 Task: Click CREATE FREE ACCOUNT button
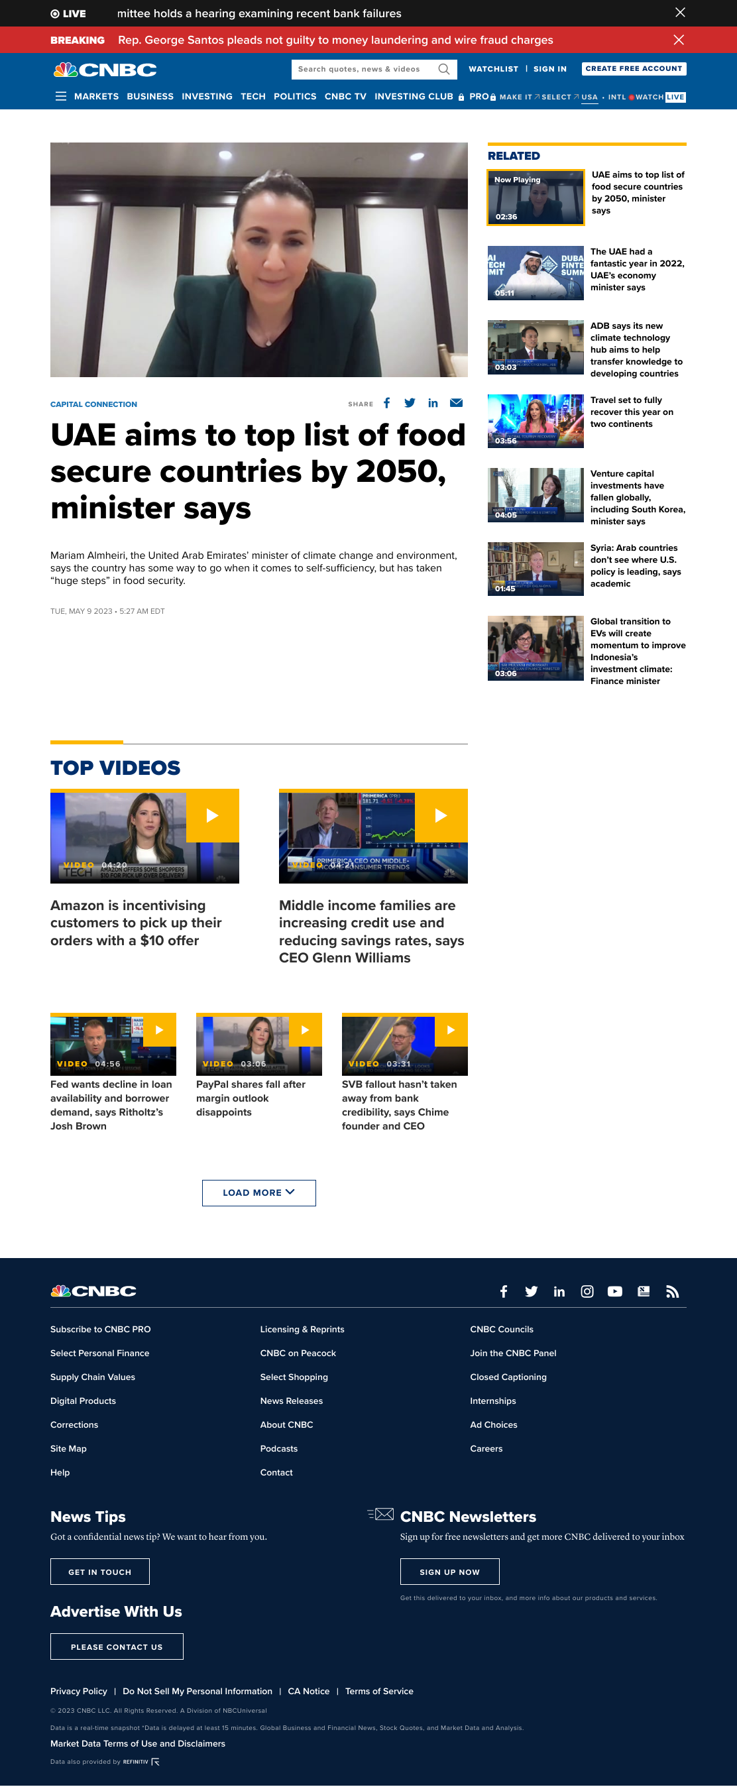[x=634, y=69]
